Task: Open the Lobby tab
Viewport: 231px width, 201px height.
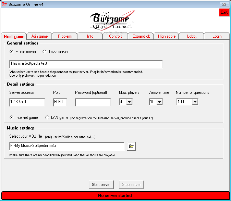Action: pyautogui.click(x=192, y=36)
